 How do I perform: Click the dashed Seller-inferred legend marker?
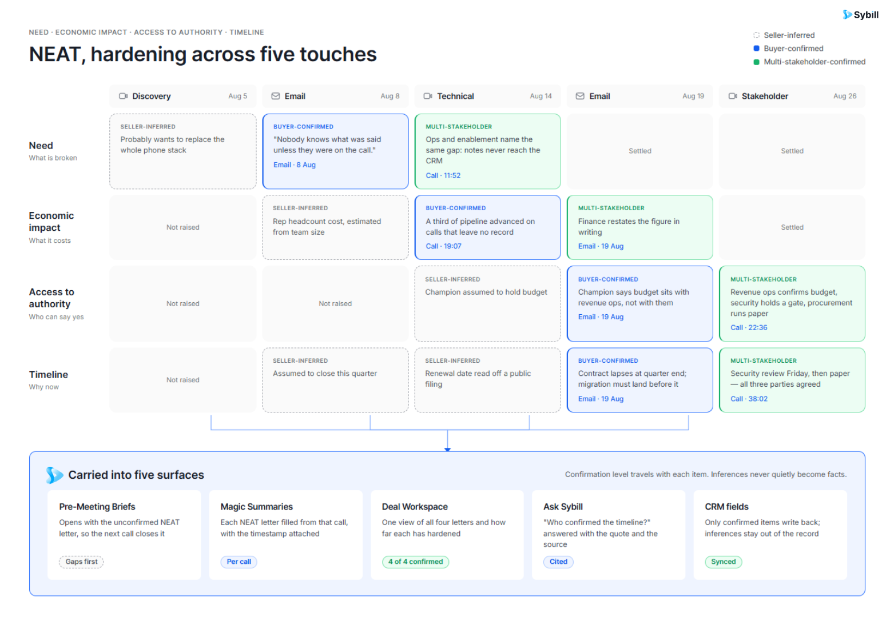[756, 35]
